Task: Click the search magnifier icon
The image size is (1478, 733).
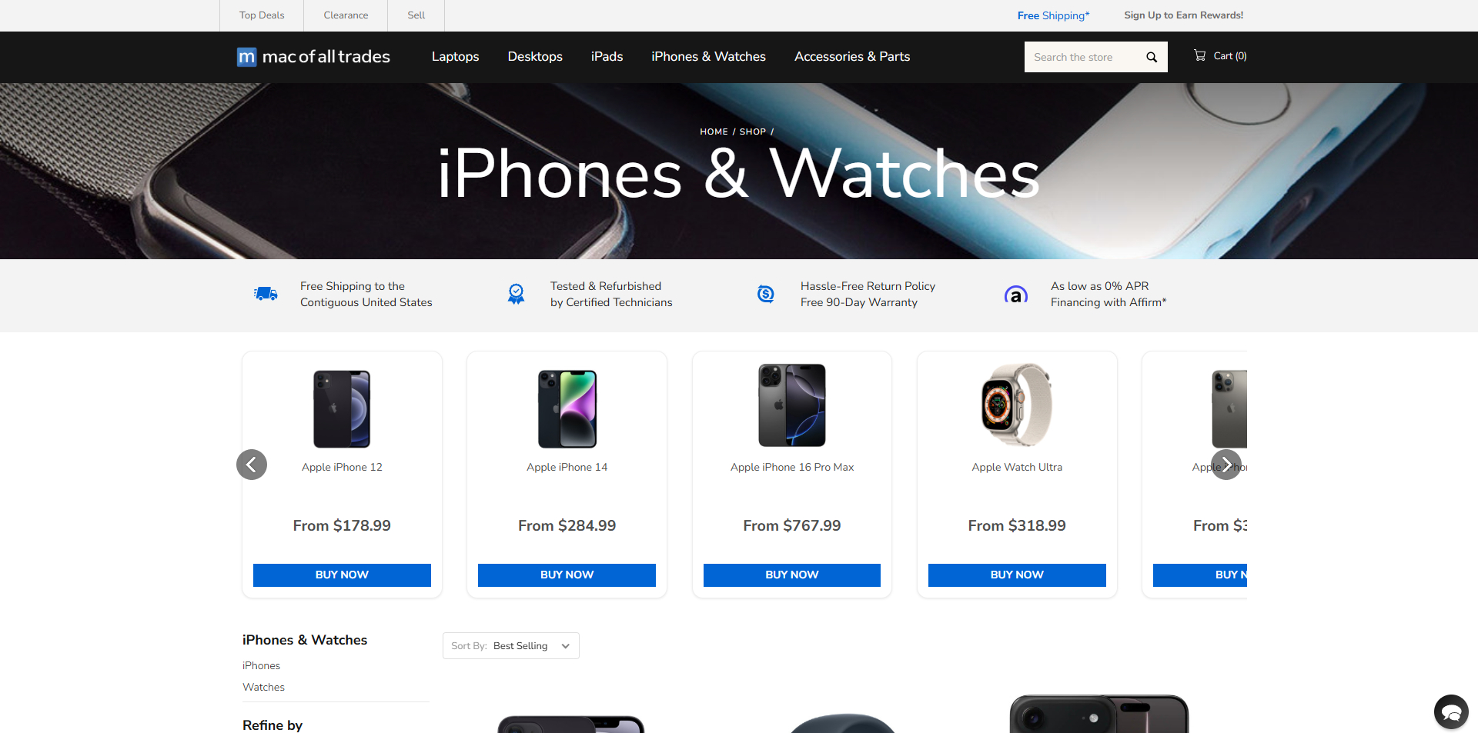Action: (x=1152, y=57)
